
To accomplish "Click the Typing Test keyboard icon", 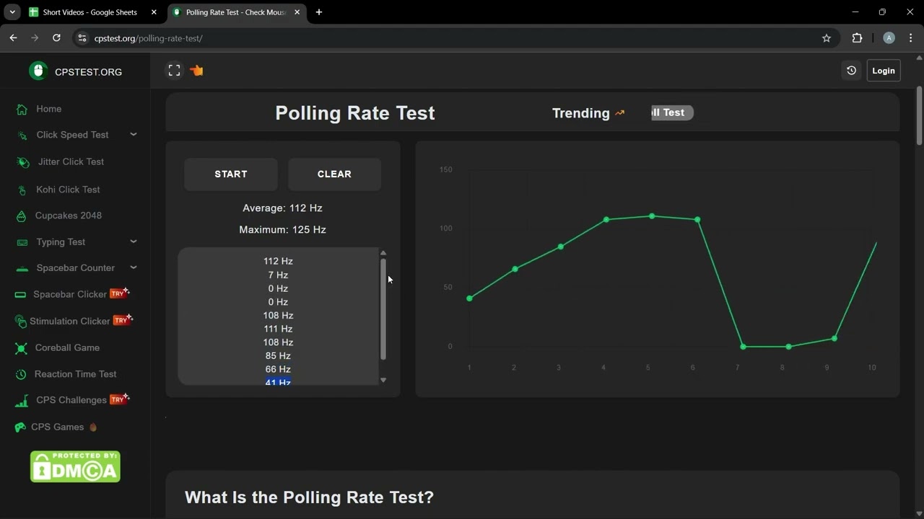I will tap(22, 242).
